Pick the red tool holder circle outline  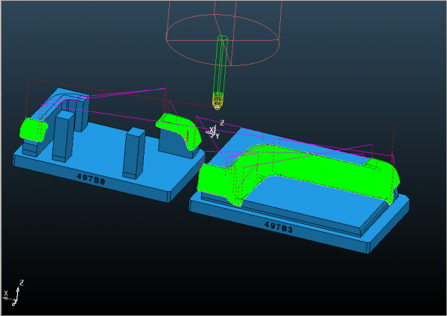click(222, 40)
